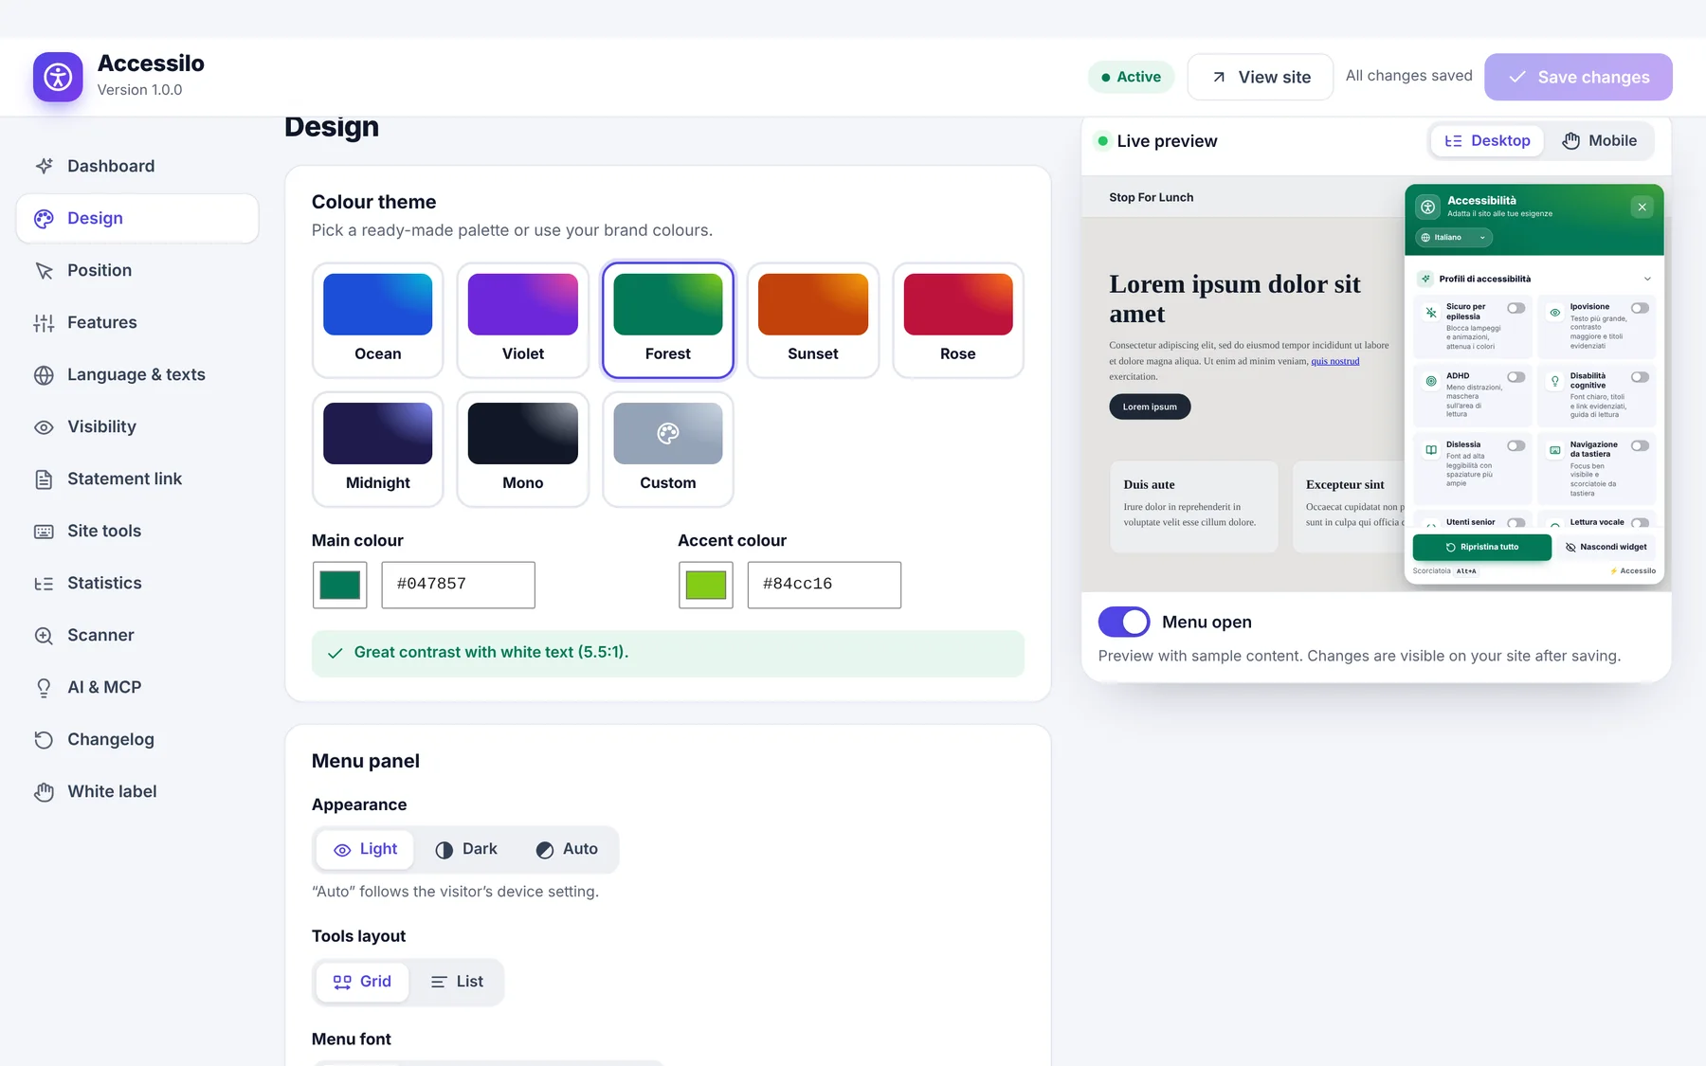1706x1066 pixels.
Task: Open the Italiano language dropdown
Action: [x=1454, y=238]
